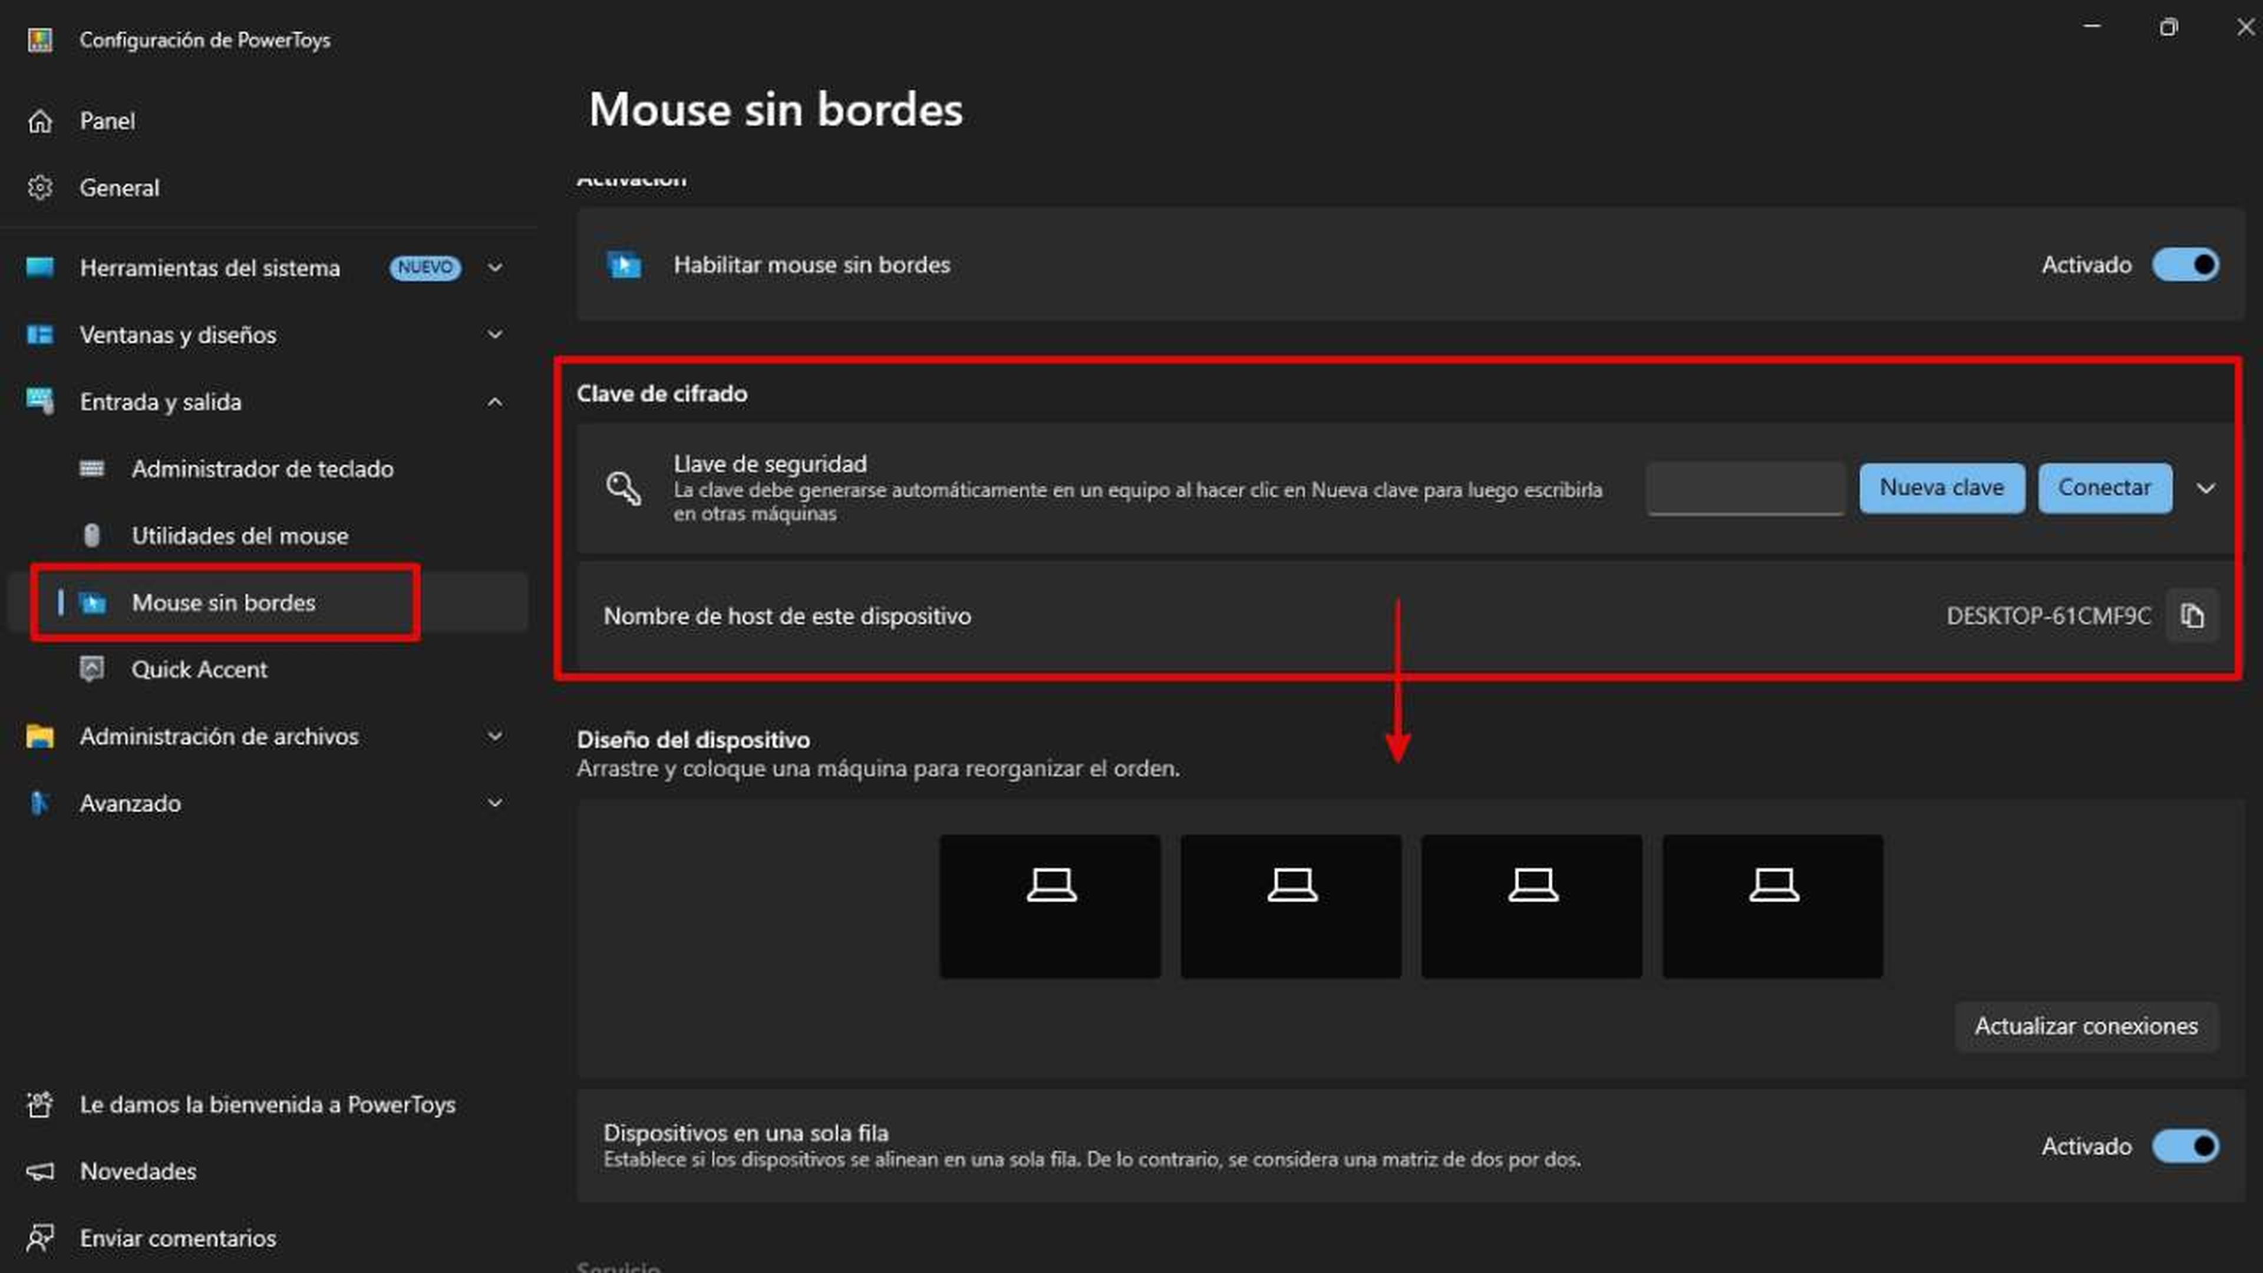Toggle Habilitar mouse sin bordes switch
The width and height of the screenshot is (2263, 1273).
[2186, 265]
